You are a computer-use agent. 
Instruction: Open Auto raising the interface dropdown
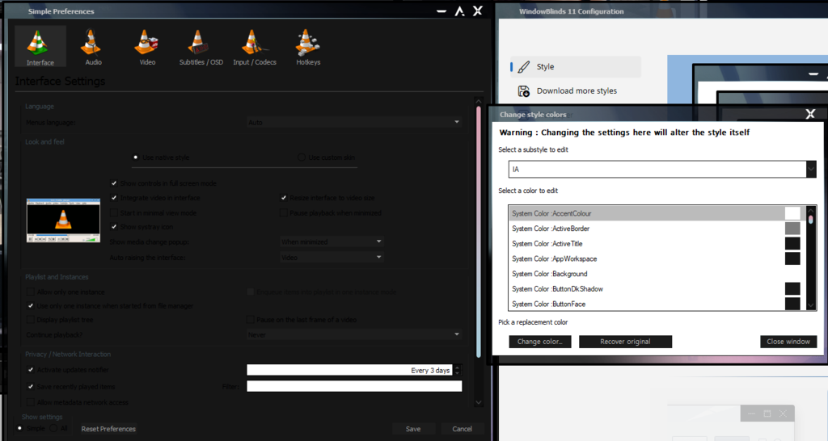pos(332,258)
